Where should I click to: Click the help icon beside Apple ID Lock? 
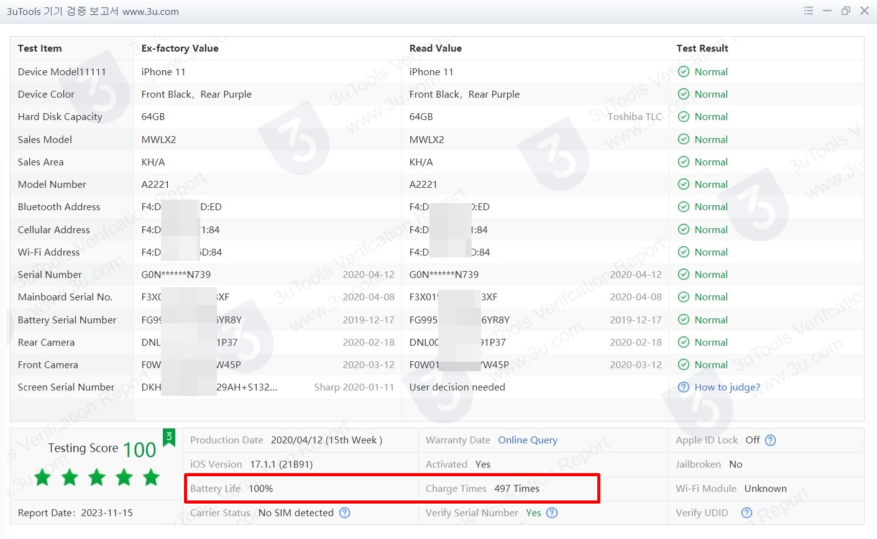[770, 440]
